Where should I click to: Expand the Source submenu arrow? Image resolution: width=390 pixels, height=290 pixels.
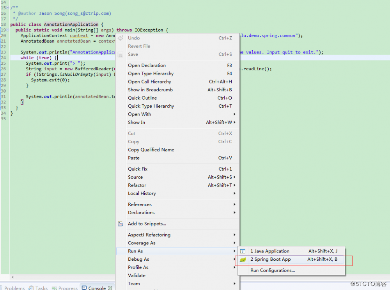pos(234,177)
